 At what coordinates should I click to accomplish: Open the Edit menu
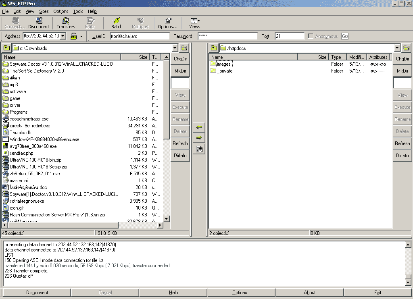(x=17, y=11)
